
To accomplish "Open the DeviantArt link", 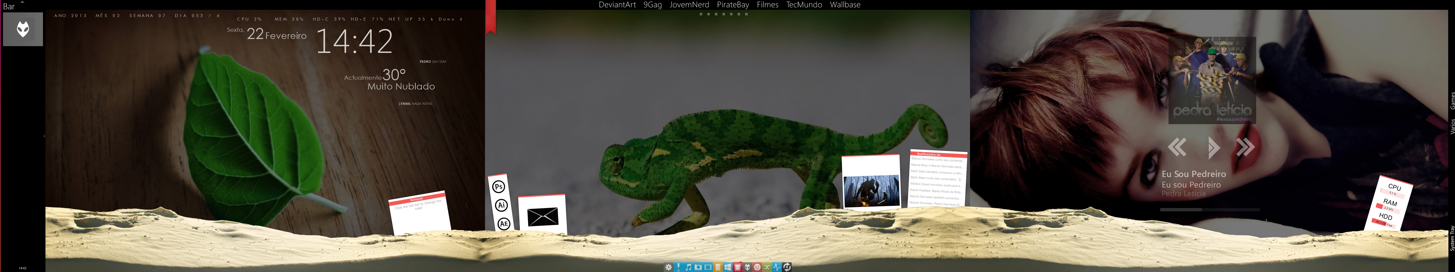I will (x=617, y=5).
